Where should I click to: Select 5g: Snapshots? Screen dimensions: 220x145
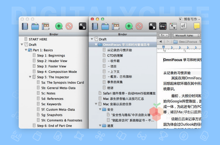click(x=52, y=115)
